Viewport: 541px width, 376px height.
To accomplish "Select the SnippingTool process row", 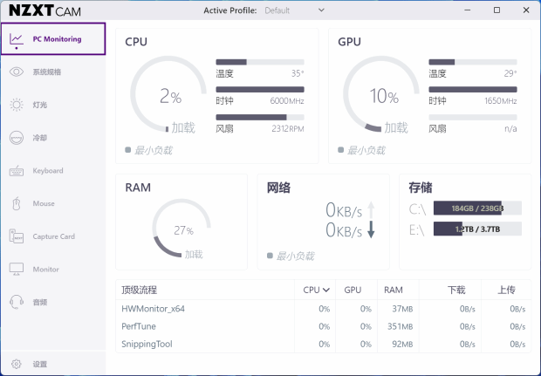I will pyautogui.click(x=323, y=344).
